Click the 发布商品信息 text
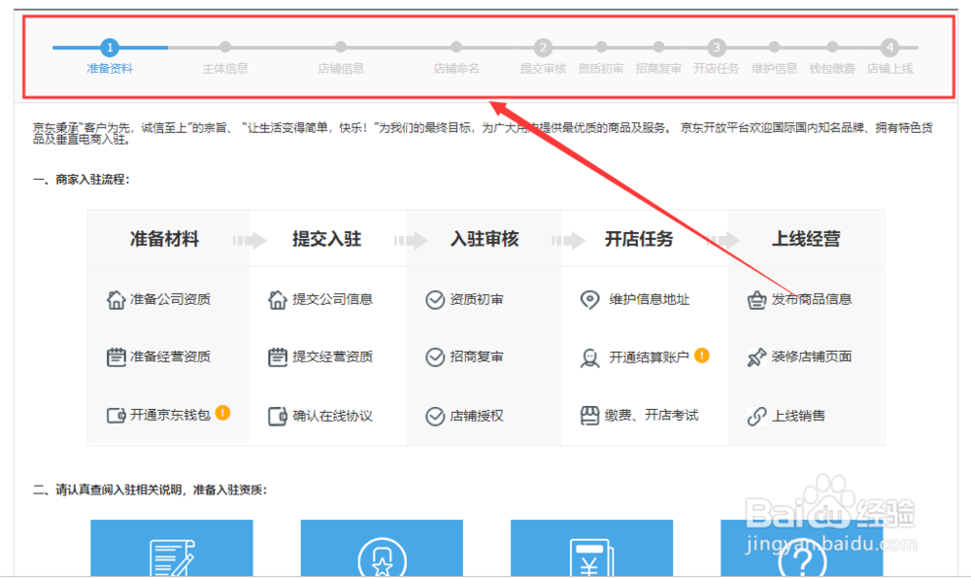The width and height of the screenshot is (971, 578). coord(811,300)
